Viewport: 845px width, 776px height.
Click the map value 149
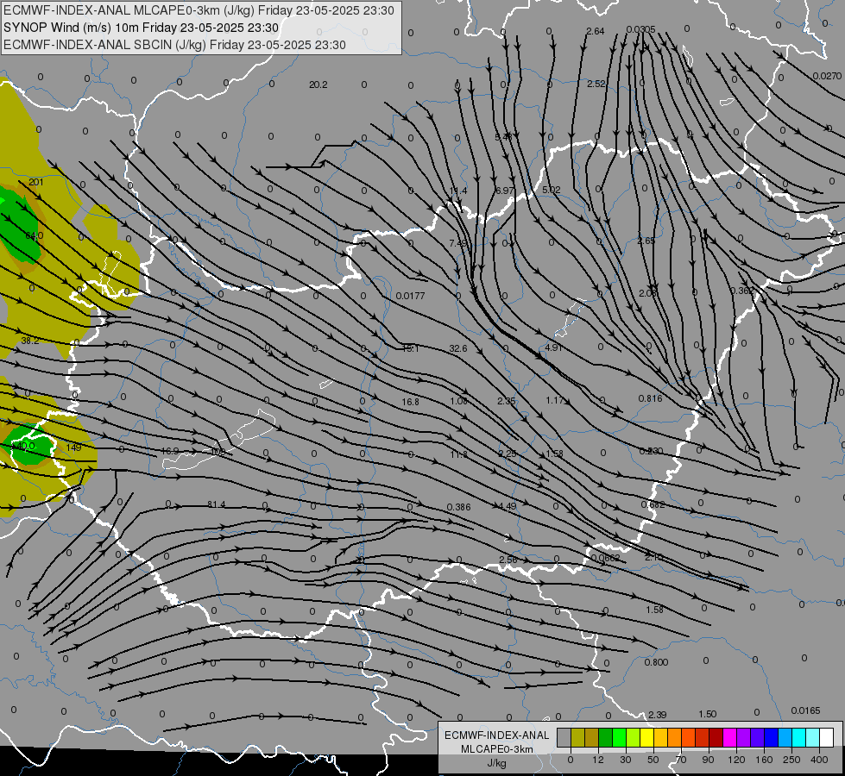(x=74, y=447)
